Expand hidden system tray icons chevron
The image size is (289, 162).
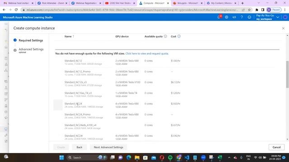pos(229,157)
